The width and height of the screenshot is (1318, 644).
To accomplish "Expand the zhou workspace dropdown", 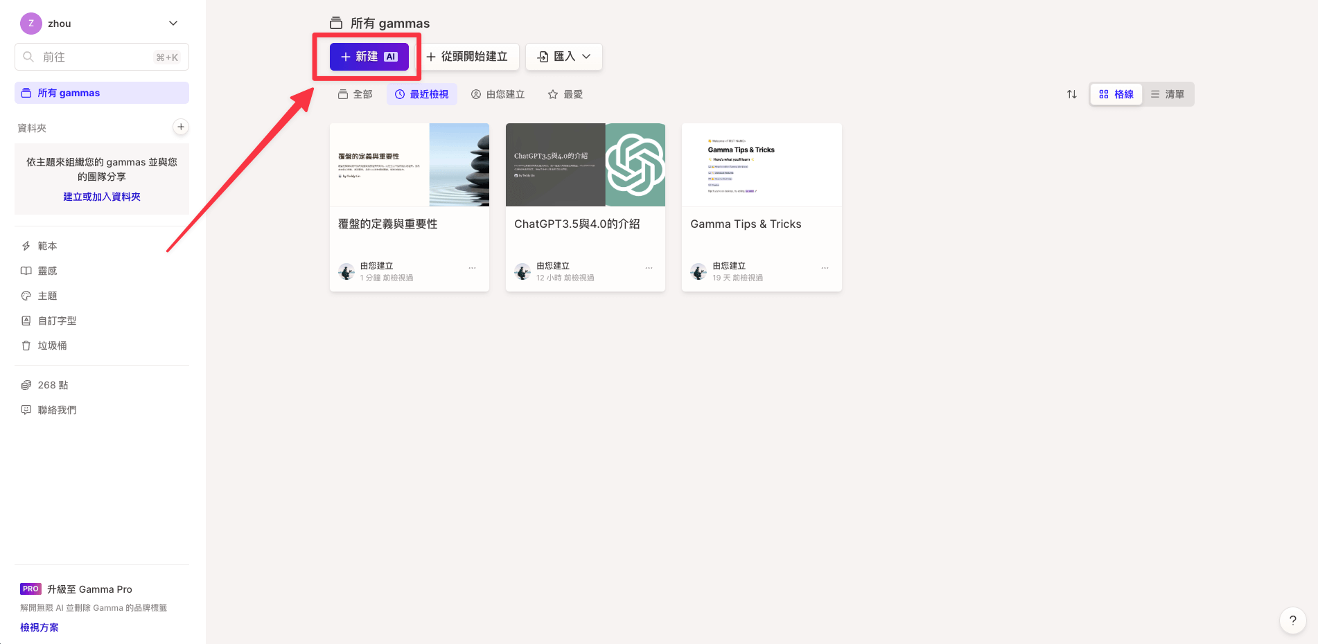I will pyautogui.click(x=173, y=24).
